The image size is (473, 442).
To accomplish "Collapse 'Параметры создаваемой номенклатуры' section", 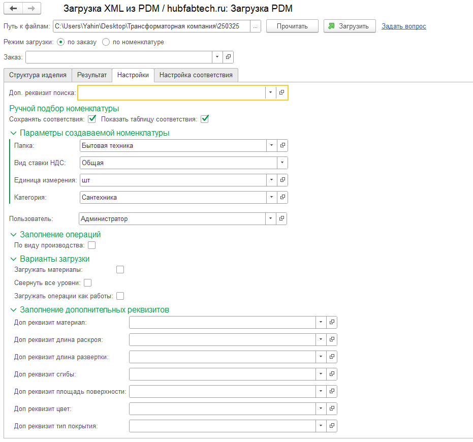I will point(13,133).
